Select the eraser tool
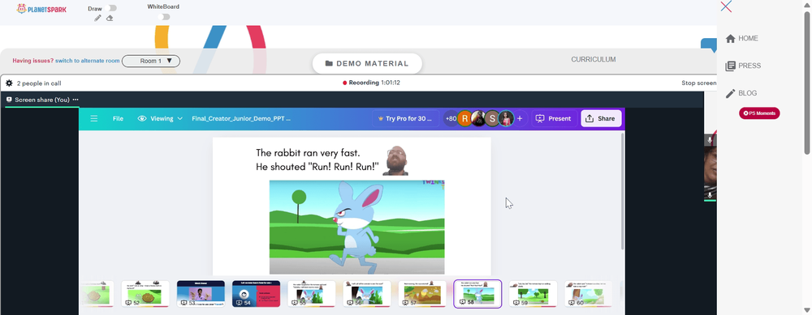This screenshot has width=812, height=315. pyautogui.click(x=110, y=18)
